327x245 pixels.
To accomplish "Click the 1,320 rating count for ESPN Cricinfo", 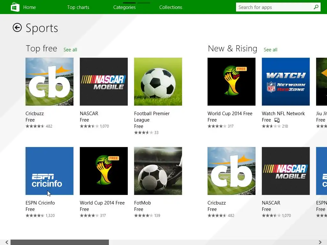I will click(50, 216).
